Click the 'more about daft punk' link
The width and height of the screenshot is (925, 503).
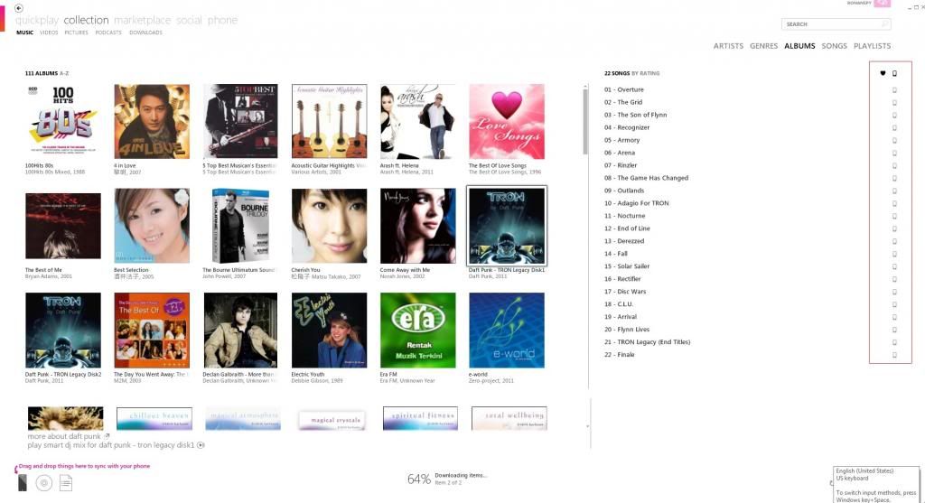pos(64,436)
